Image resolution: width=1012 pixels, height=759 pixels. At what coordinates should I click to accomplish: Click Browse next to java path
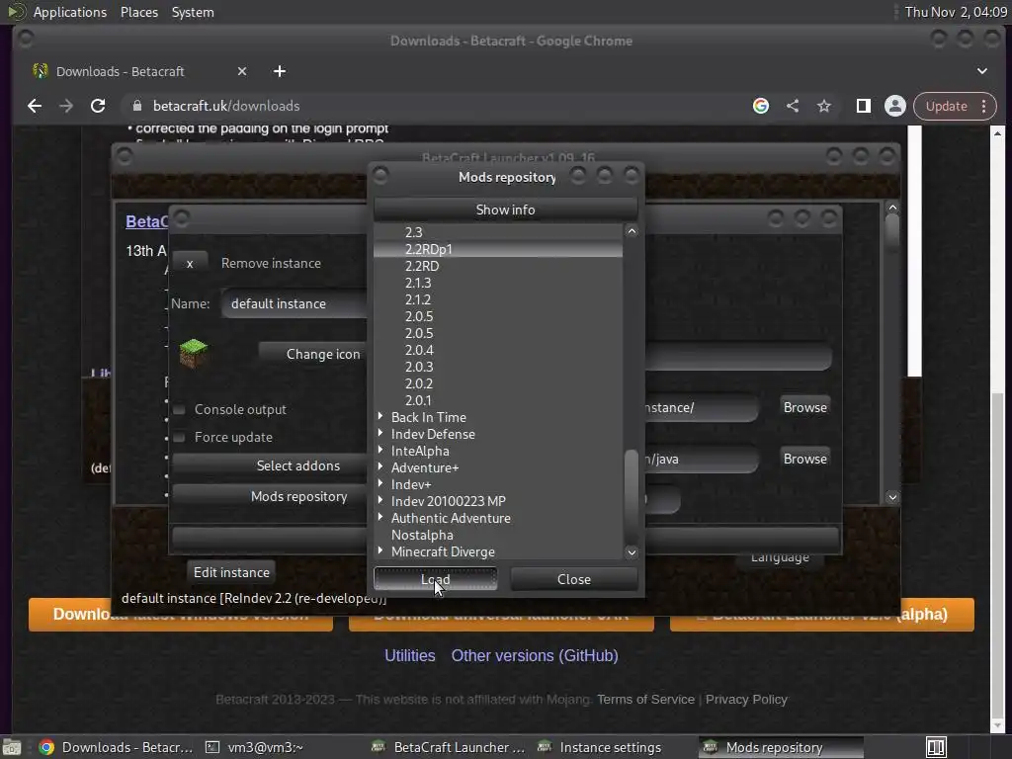coord(804,459)
